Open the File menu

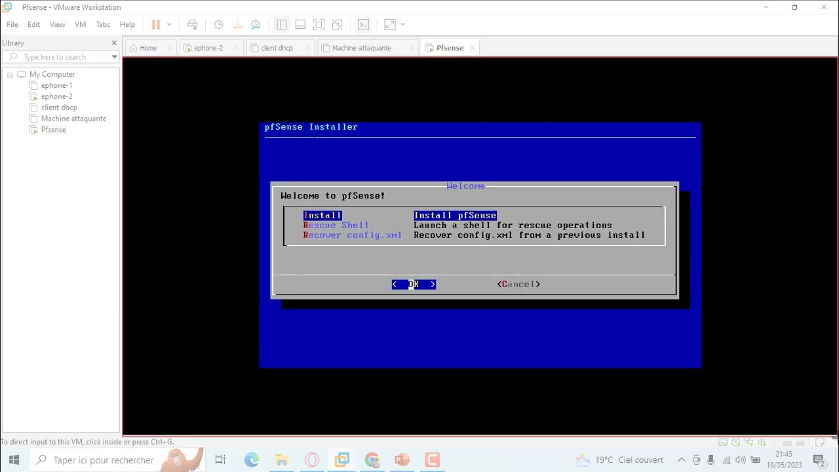(12, 24)
